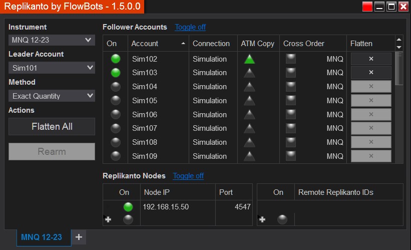Maximize the Replikanto window
The width and height of the screenshot is (411, 250).
(x=391, y=7)
